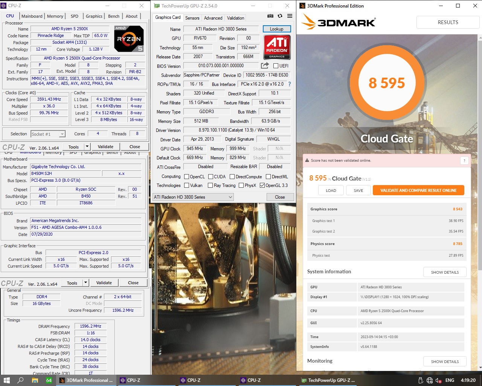Toggle the OpenGL 3.3 checkbox
The image size is (482, 386).
(262, 185)
